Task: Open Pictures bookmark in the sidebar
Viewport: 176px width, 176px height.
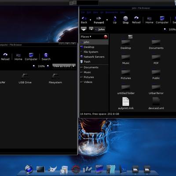Action: (x=94, y=77)
